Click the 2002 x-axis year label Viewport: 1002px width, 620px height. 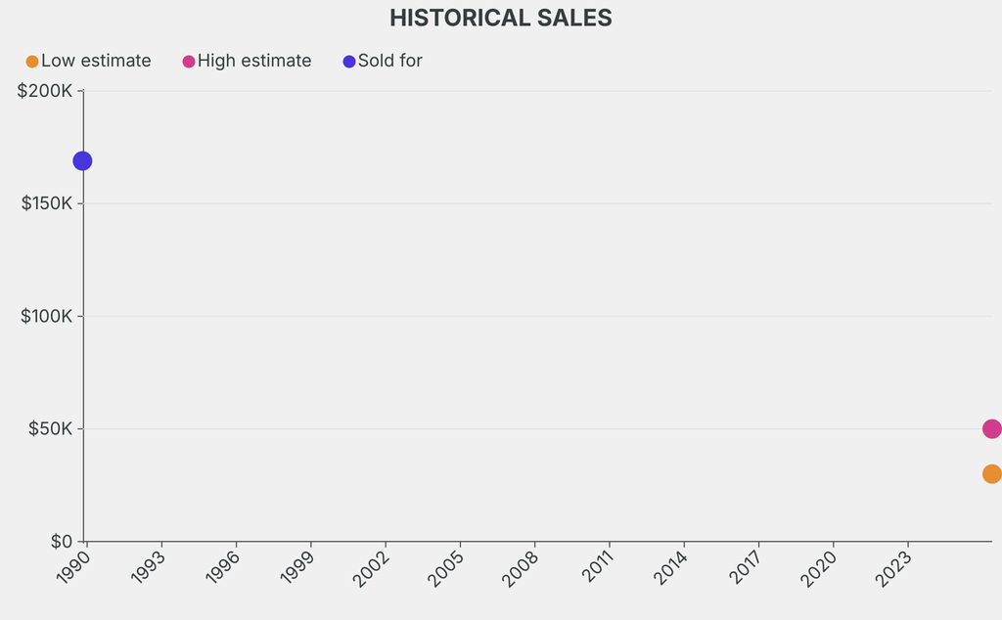371,567
